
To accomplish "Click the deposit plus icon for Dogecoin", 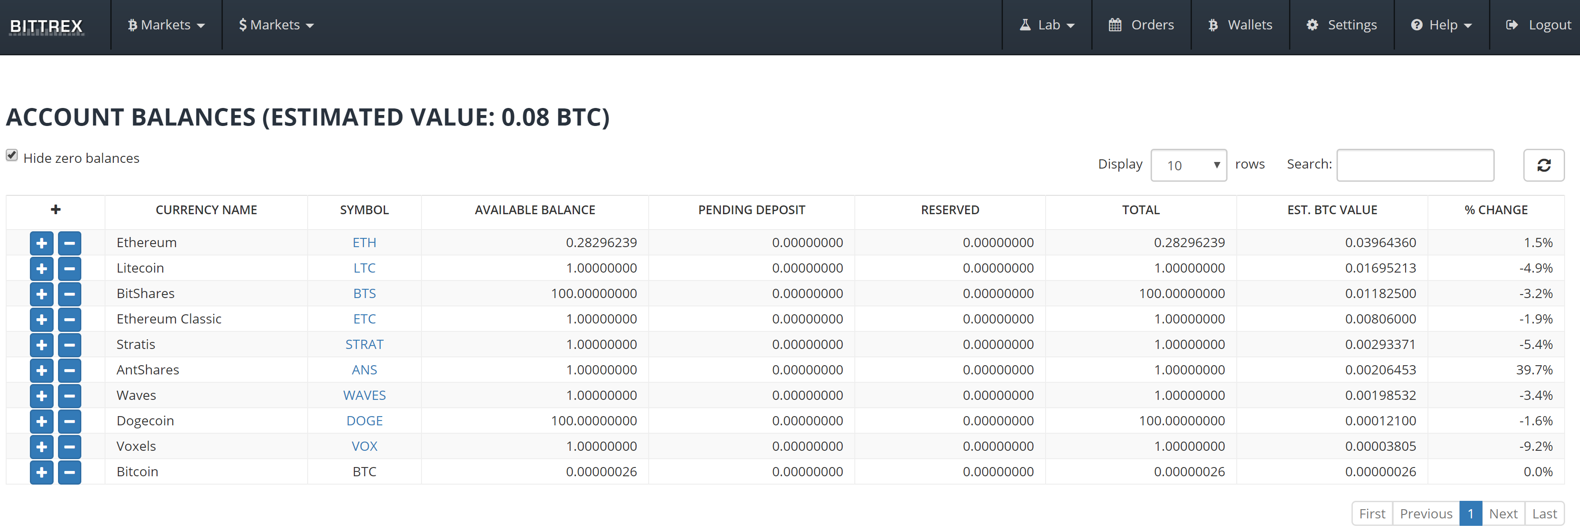I will pyautogui.click(x=42, y=421).
